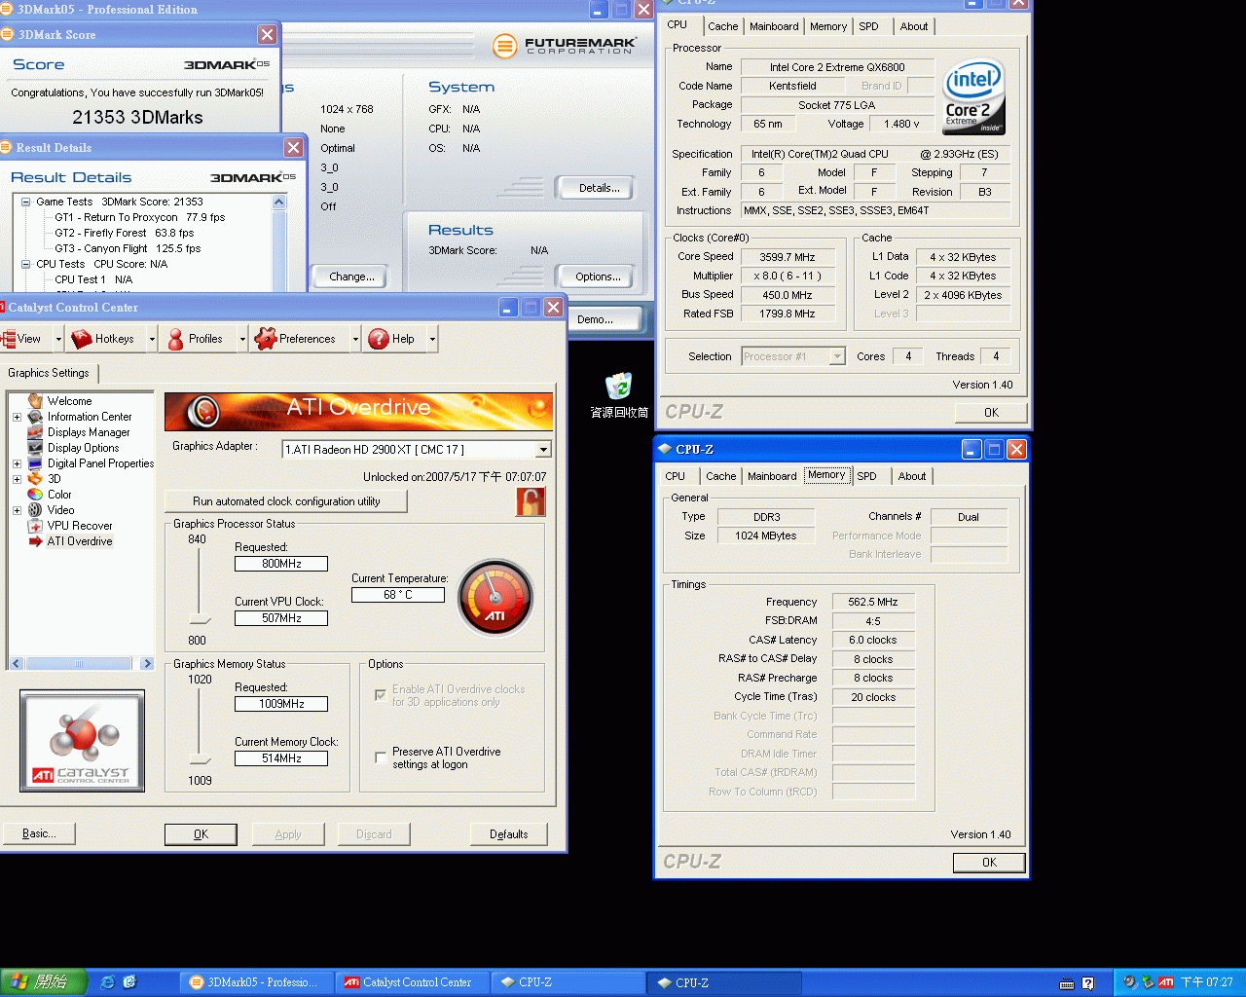Click the OK button in Catalyst
The height and width of the screenshot is (997, 1246).
pos(201,834)
